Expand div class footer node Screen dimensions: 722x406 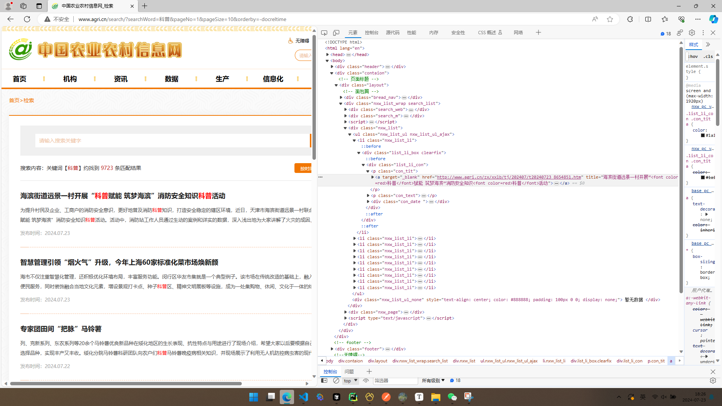[332, 349]
